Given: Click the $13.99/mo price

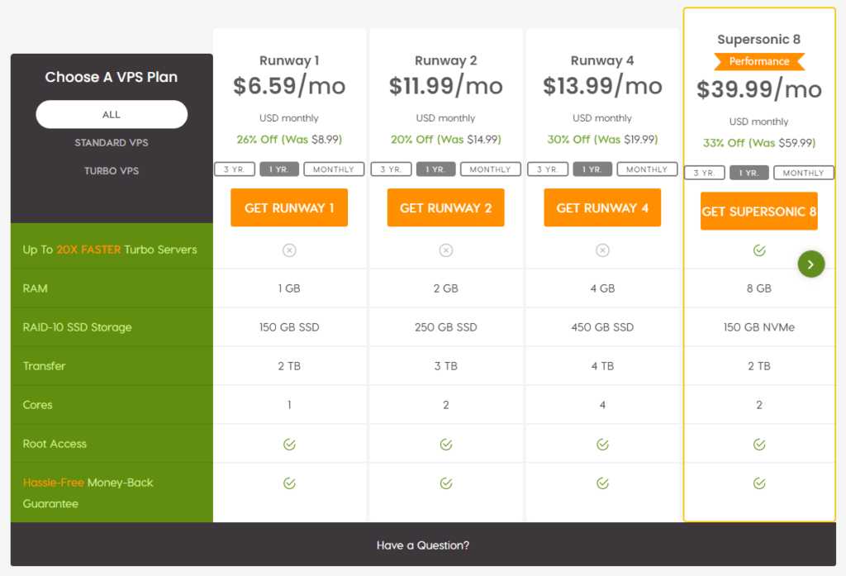Looking at the screenshot, I should point(602,86).
